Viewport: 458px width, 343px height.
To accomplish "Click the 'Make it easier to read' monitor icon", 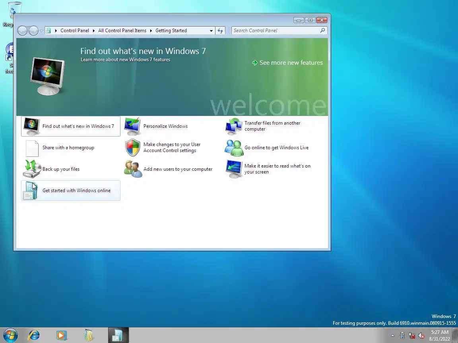I will (234, 169).
